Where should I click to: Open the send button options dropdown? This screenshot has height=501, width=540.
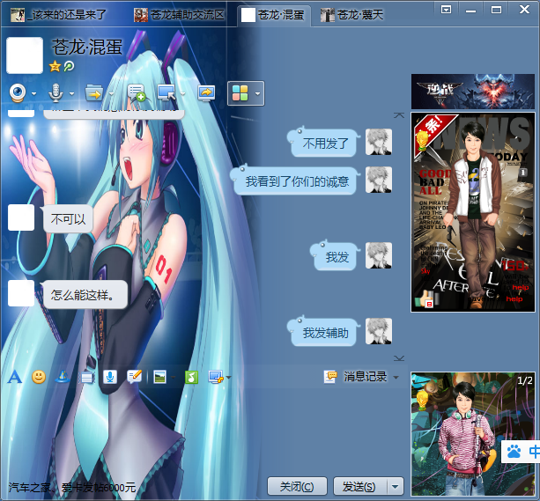click(395, 486)
